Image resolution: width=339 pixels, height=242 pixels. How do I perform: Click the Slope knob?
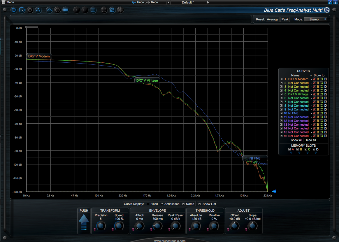[x=252, y=226]
